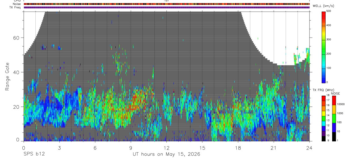Click the 12 tick on UT hours axis
This screenshot has height=160, width=348.
coord(167,148)
